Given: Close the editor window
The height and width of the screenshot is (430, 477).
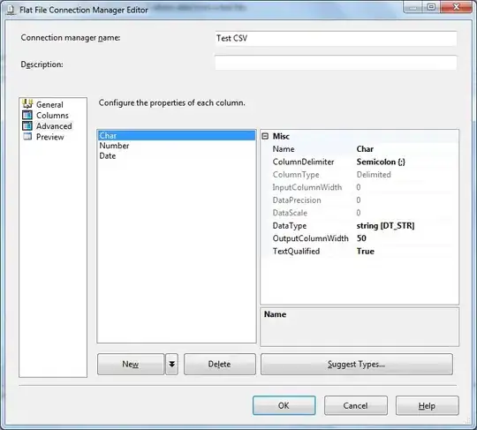Looking at the screenshot, I should pos(456,7).
